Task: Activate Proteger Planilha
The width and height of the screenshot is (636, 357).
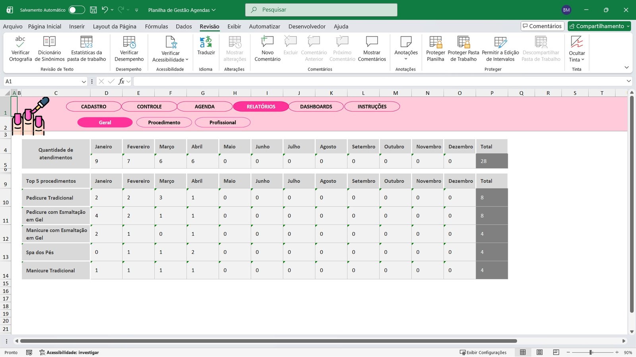Action: 435,48
